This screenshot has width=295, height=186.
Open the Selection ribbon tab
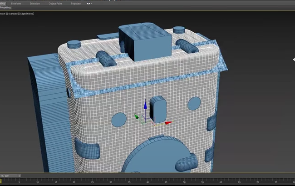[x=35, y=3]
